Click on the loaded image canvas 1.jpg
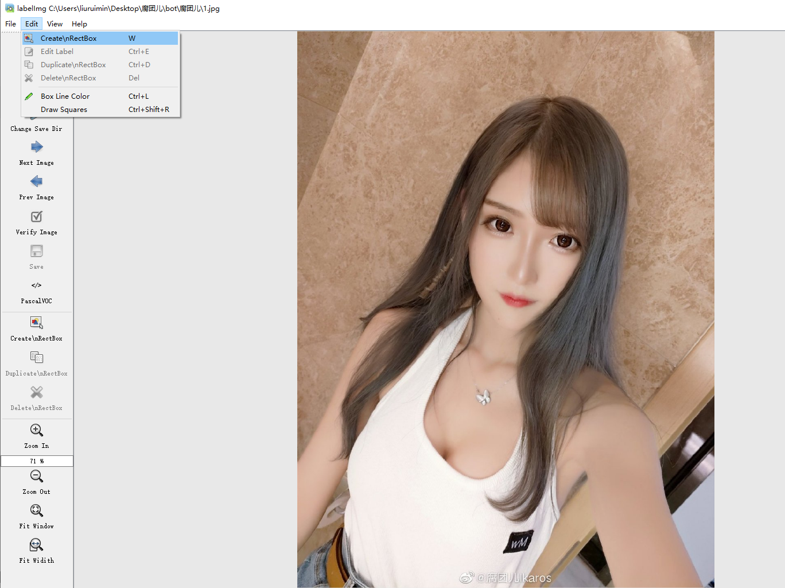Image resolution: width=785 pixels, height=588 pixels. [x=506, y=309]
